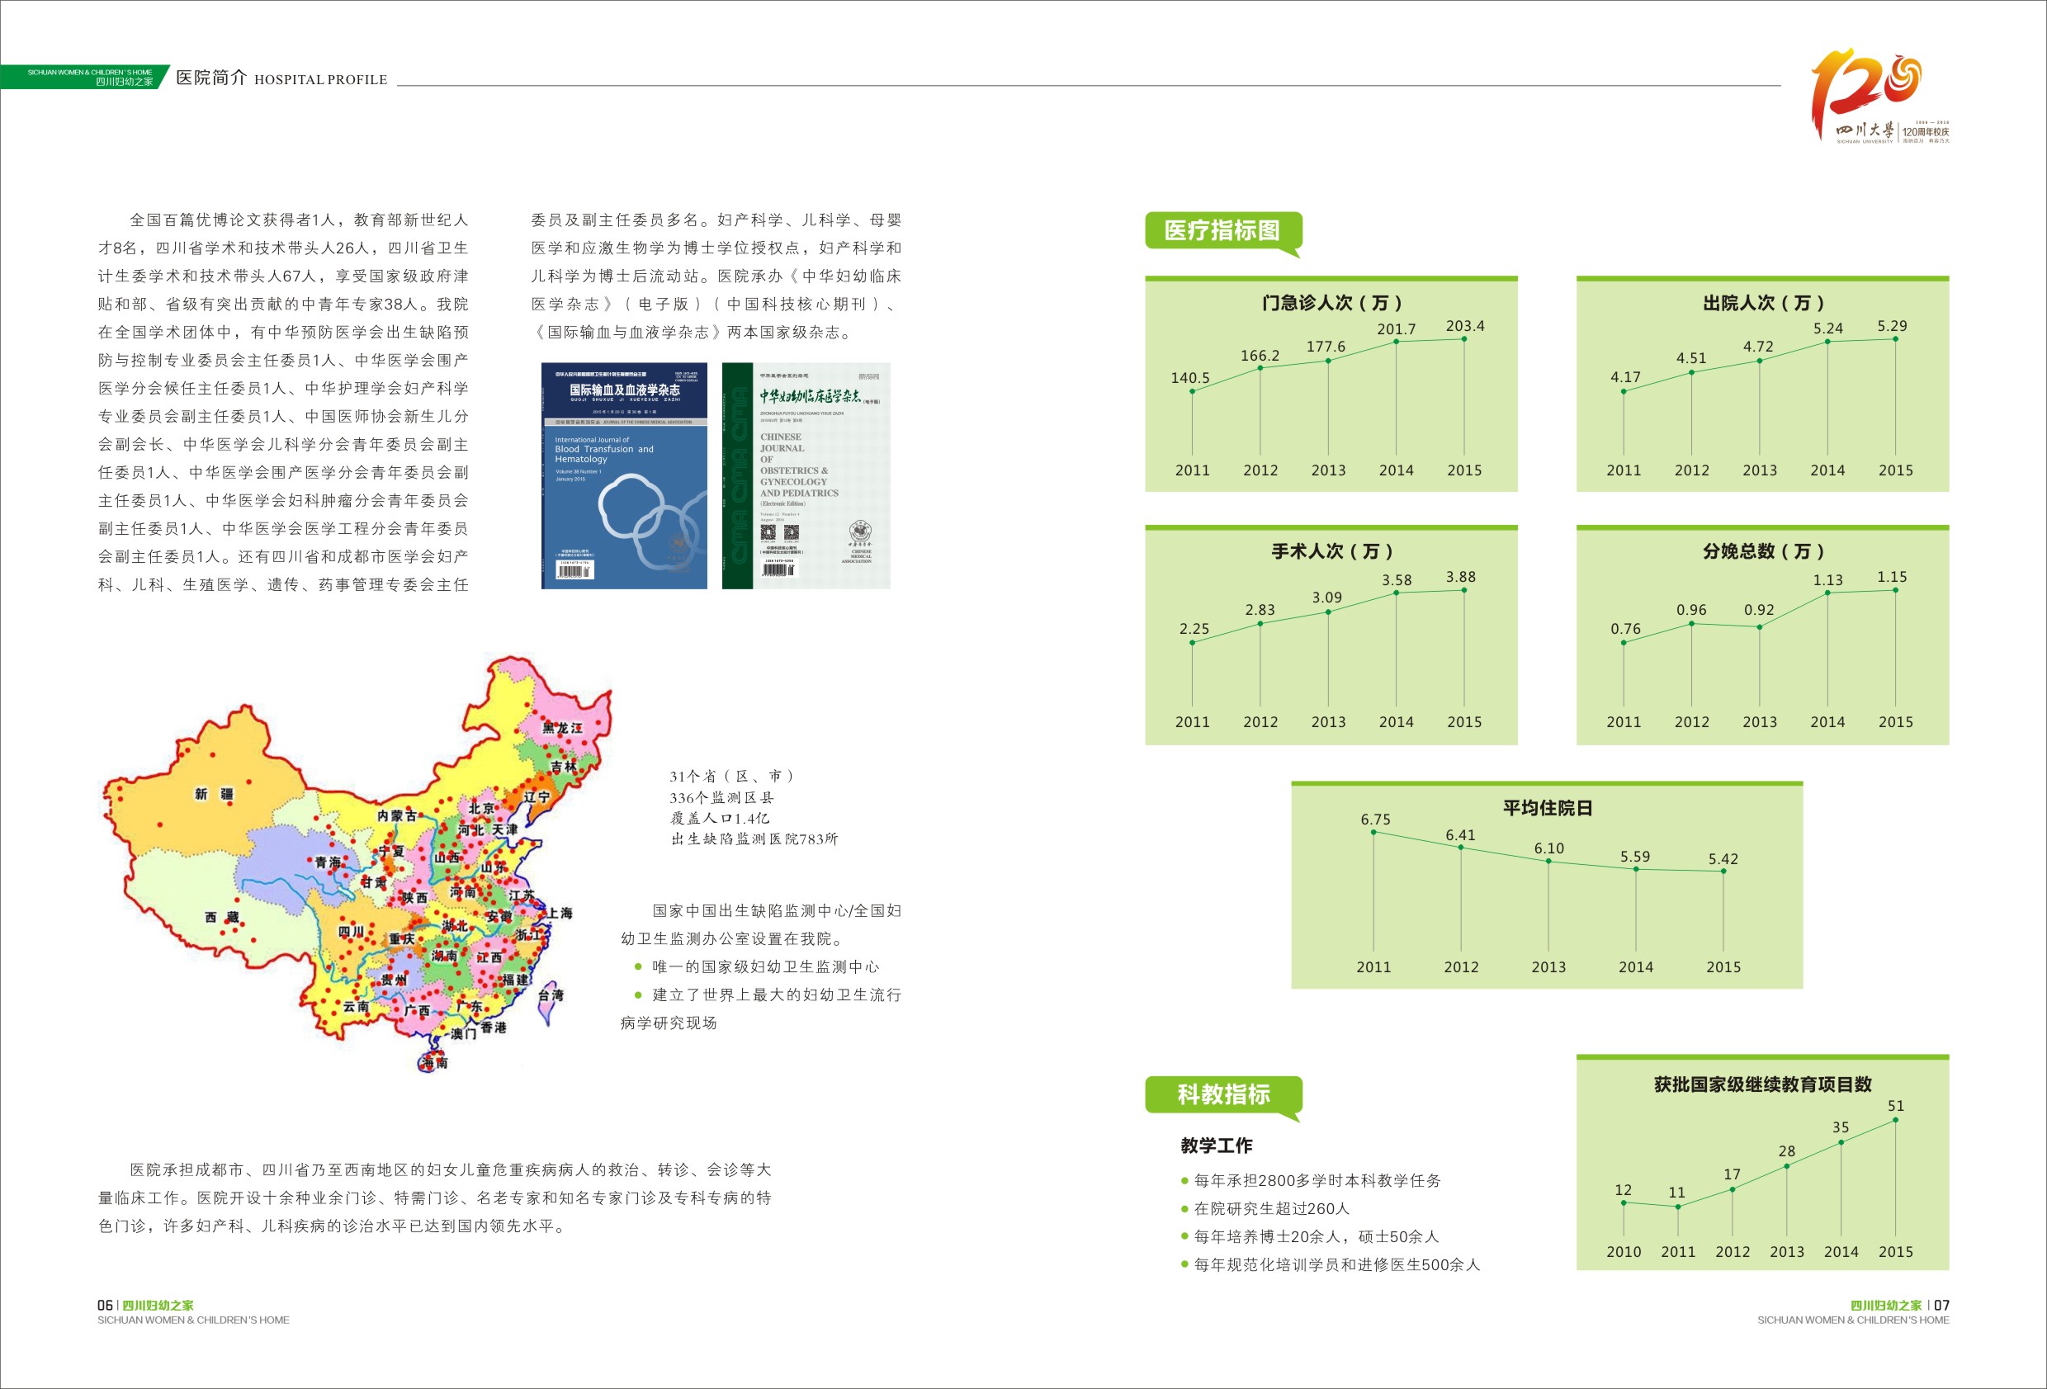
Task: Click the 四川 label on the map
Action: pos(352,931)
